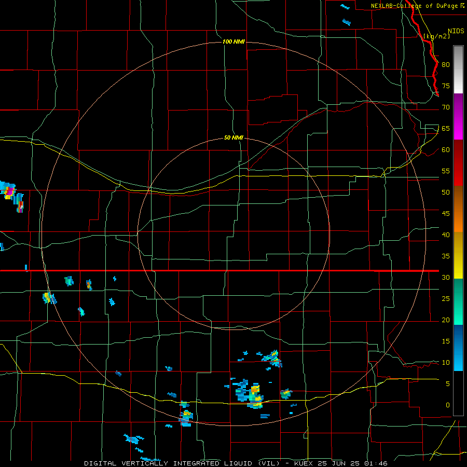Click the 70 value on the scale

pyautogui.click(x=446, y=107)
